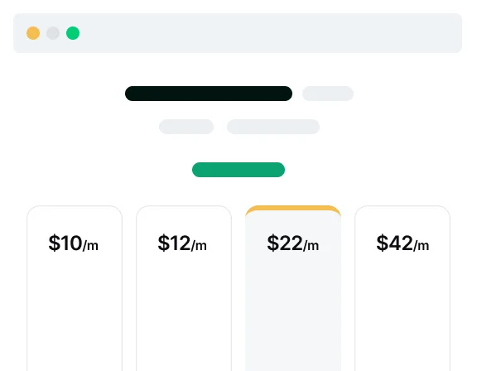This screenshot has width=477, height=371.
Task: Click the $10 price text
Action: [x=65, y=243]
